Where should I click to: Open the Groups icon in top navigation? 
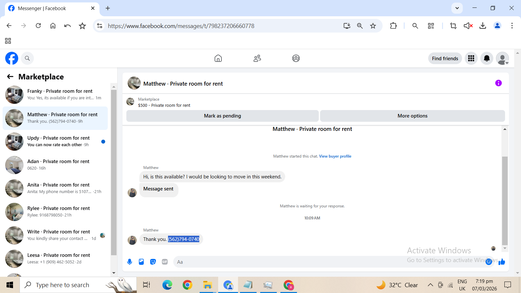[x=296, y=58]
